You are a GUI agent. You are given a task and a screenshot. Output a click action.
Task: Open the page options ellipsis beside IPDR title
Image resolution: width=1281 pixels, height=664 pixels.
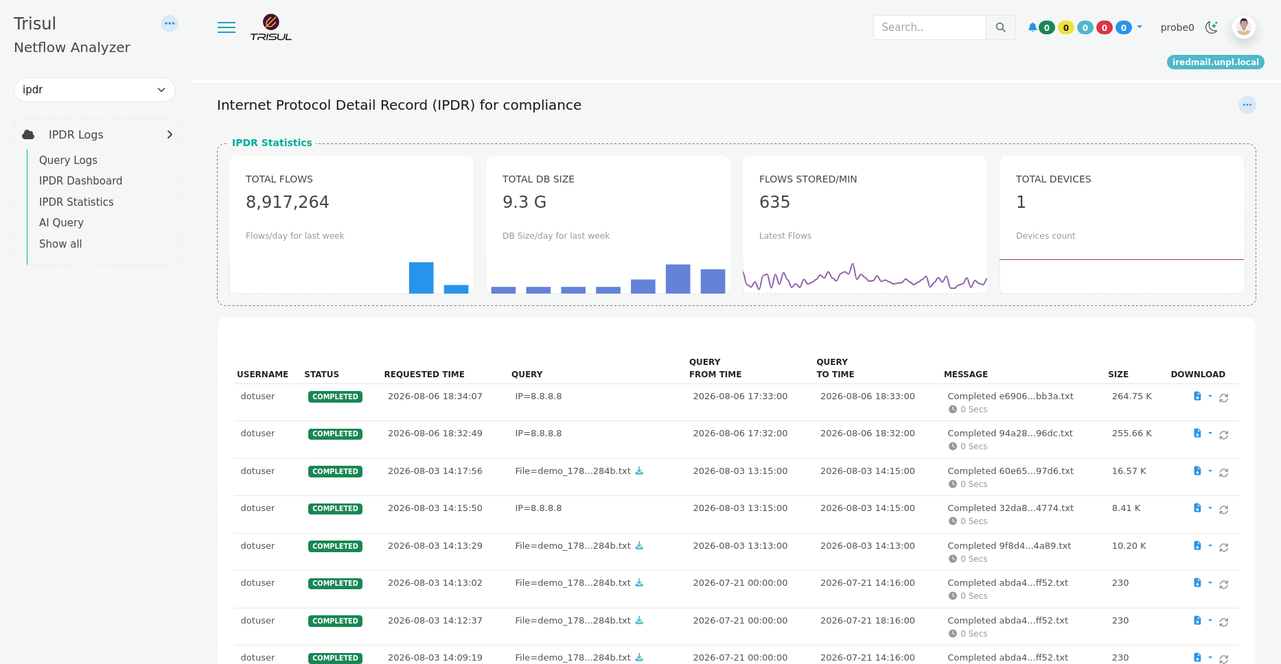pos(1247,105)
